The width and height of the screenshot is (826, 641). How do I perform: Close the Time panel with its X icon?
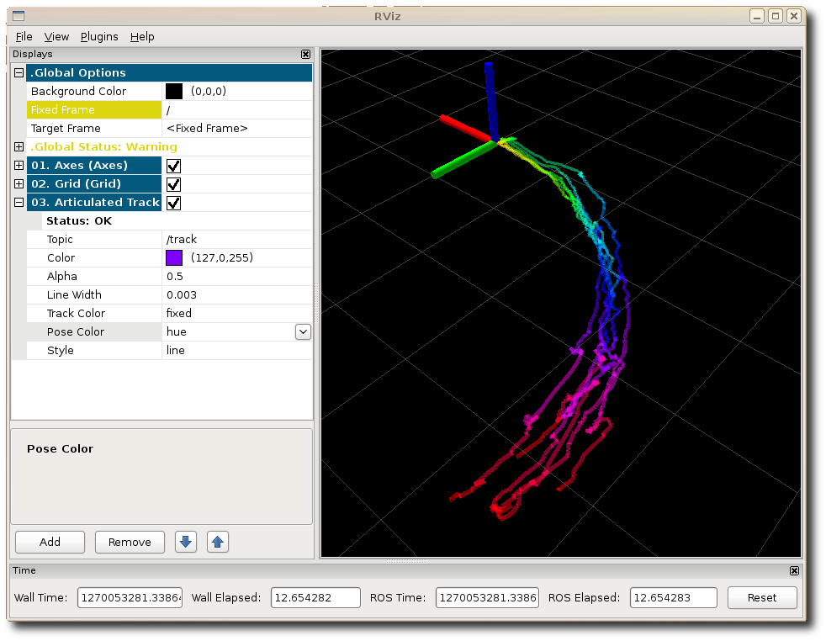794,570
